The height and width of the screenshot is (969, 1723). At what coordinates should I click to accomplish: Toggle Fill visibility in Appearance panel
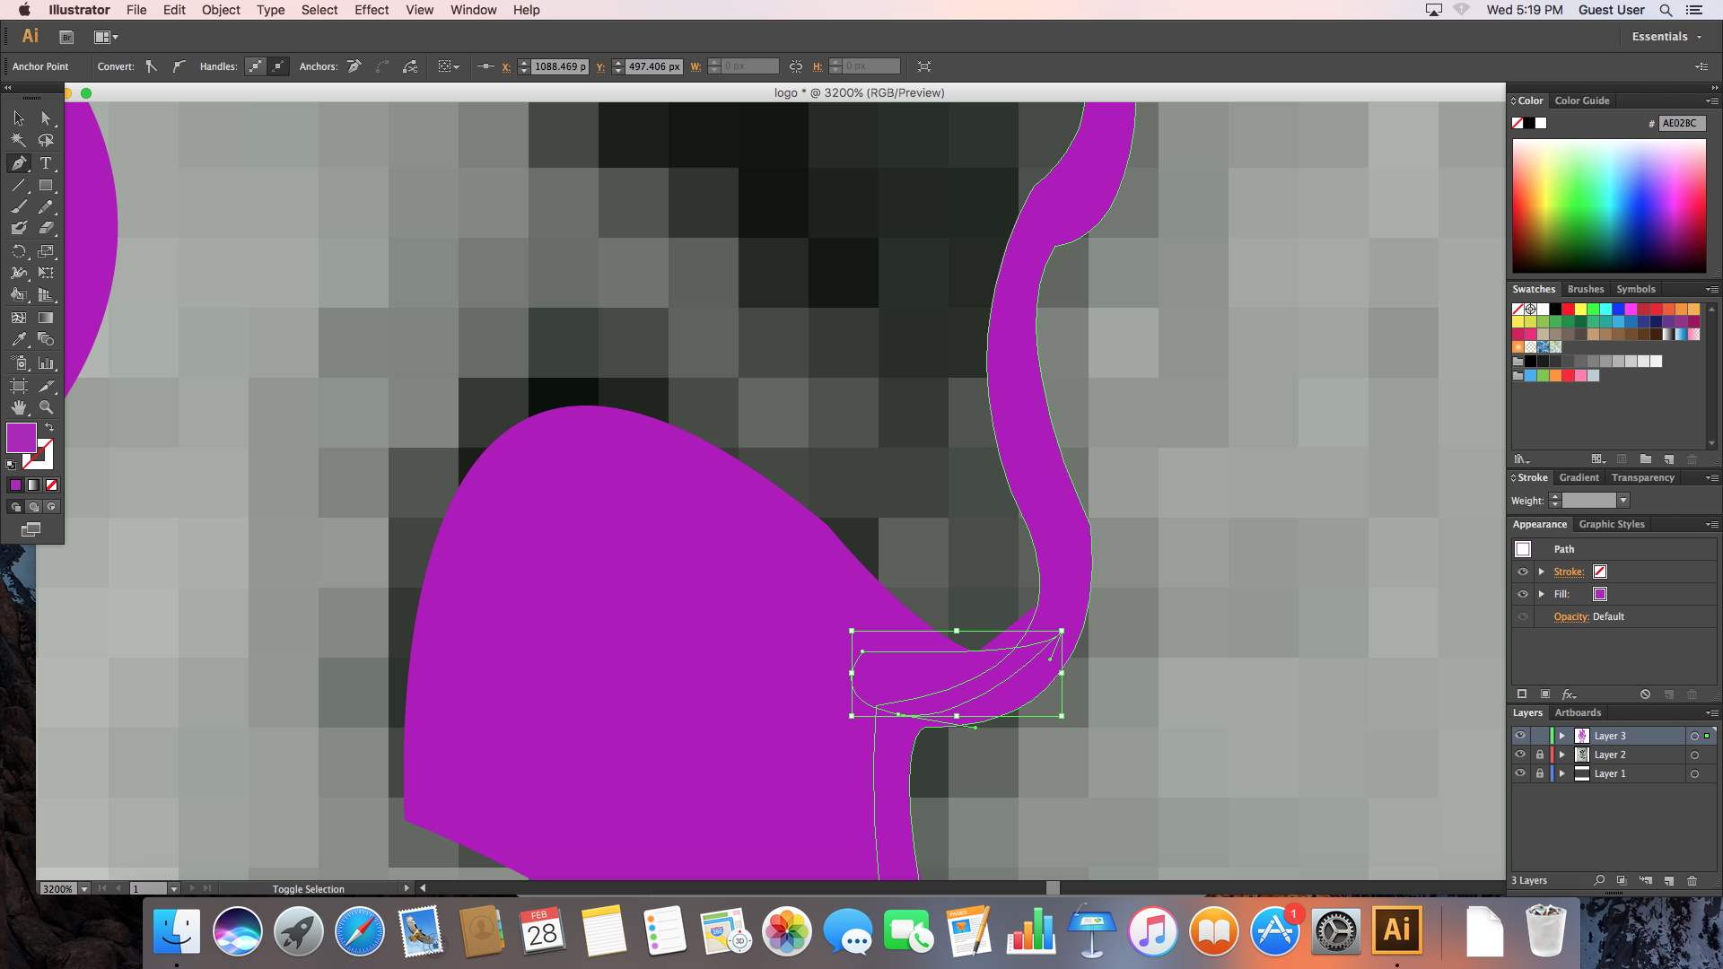1523,594
